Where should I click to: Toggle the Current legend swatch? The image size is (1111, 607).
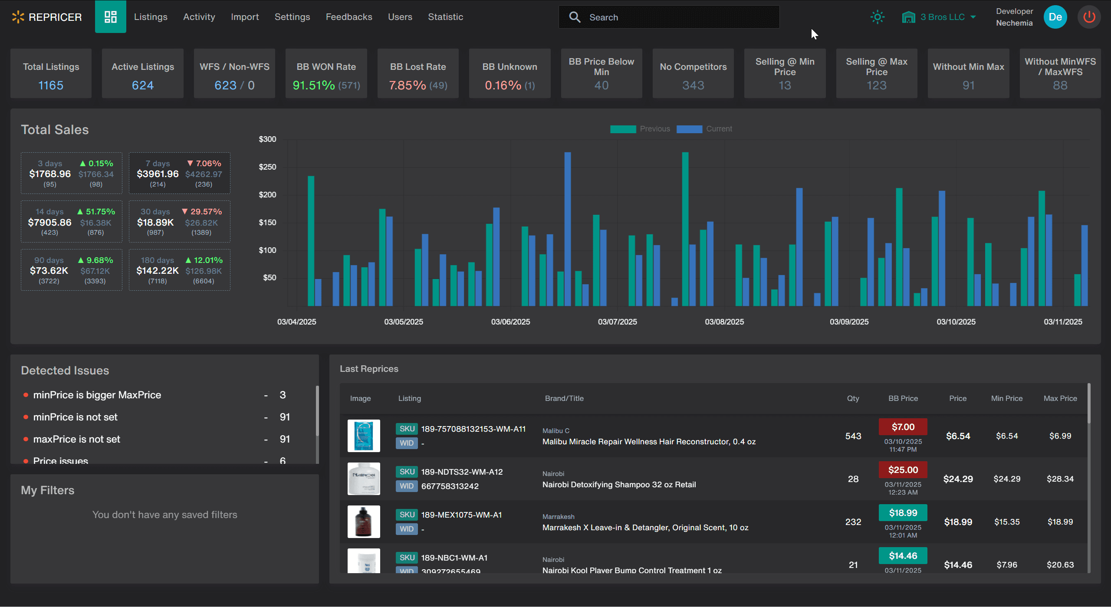coord(689,129)
